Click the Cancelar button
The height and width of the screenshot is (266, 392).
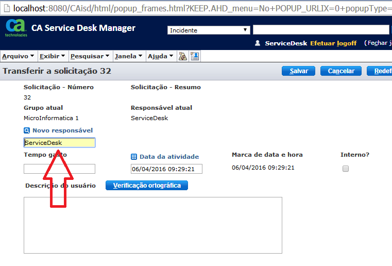pos(341,71)
